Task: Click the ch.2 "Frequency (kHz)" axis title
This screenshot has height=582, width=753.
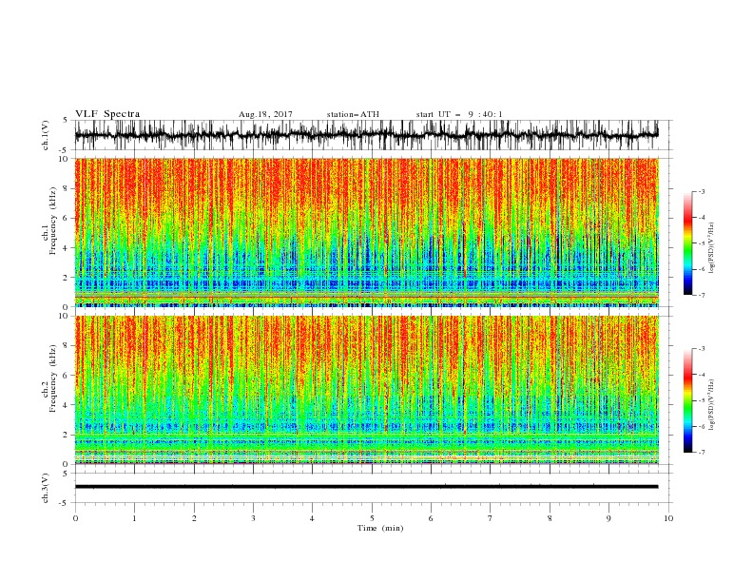Action: [x=53, y=378]
